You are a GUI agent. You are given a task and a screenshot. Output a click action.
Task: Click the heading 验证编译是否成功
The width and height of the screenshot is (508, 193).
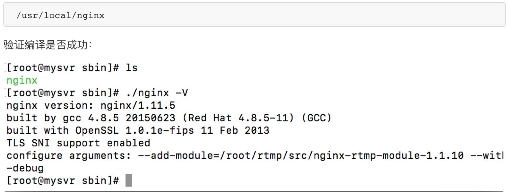pyautogui.click(x=48, y=45)
